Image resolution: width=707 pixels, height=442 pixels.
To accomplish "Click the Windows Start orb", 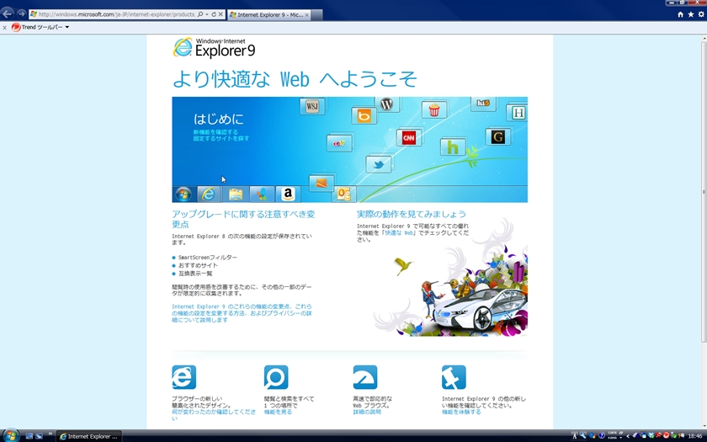I will pos(11,435).
